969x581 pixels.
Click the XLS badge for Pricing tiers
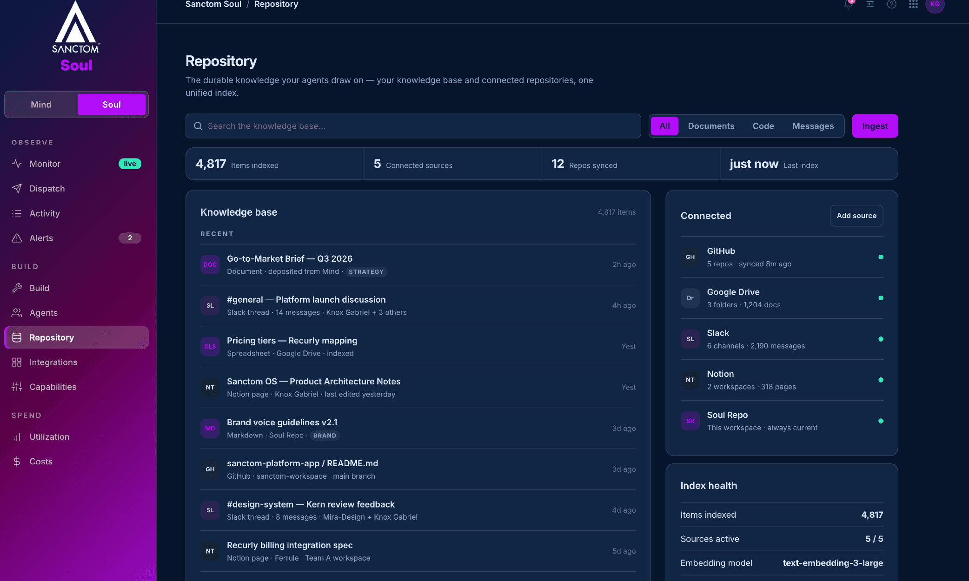tap(210, 346)
